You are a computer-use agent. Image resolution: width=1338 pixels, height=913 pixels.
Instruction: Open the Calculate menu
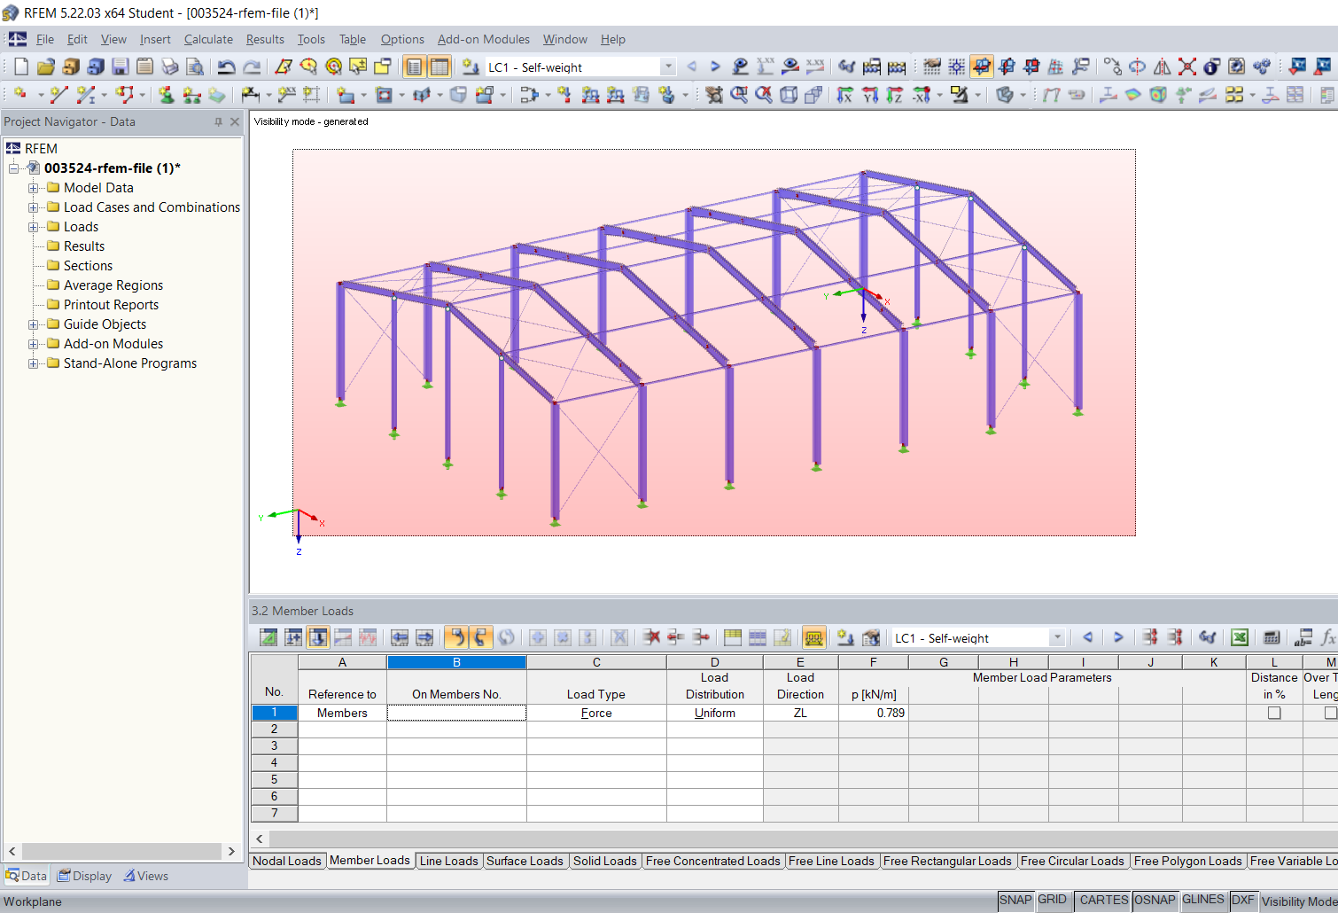[208, 39]
